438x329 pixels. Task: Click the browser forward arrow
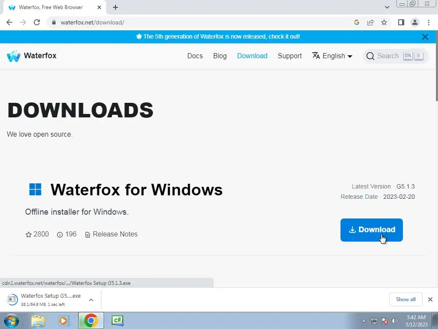tap(23, 22)
